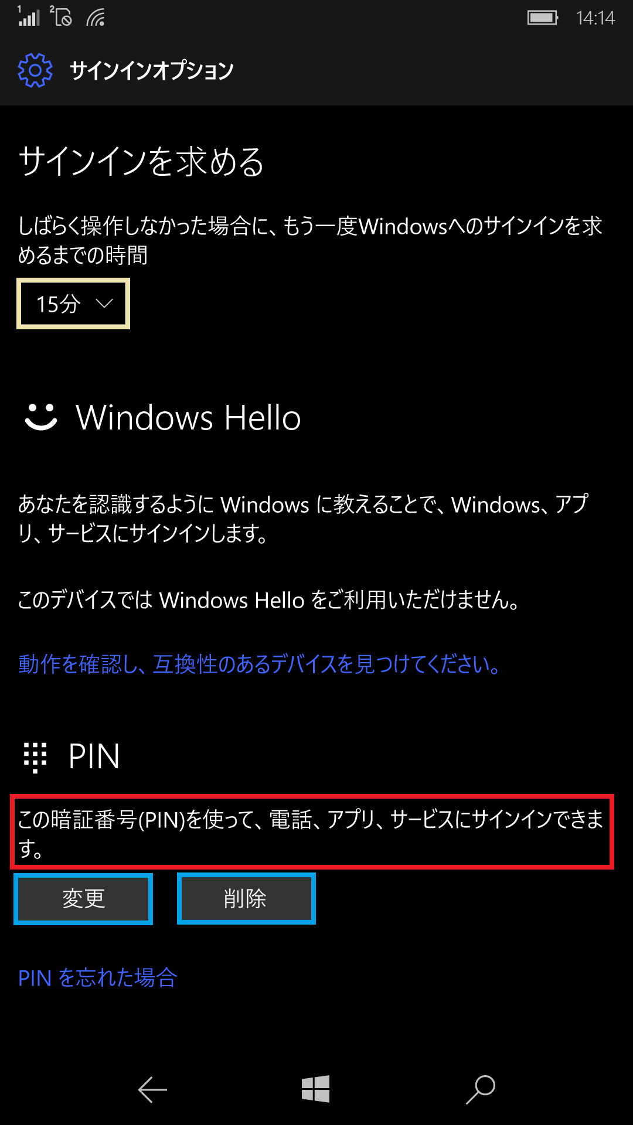The height and width of the screenshot is (1125, 633).
Task: Tap the Windows Hello smiley face icon
Action: coord(41,417)
